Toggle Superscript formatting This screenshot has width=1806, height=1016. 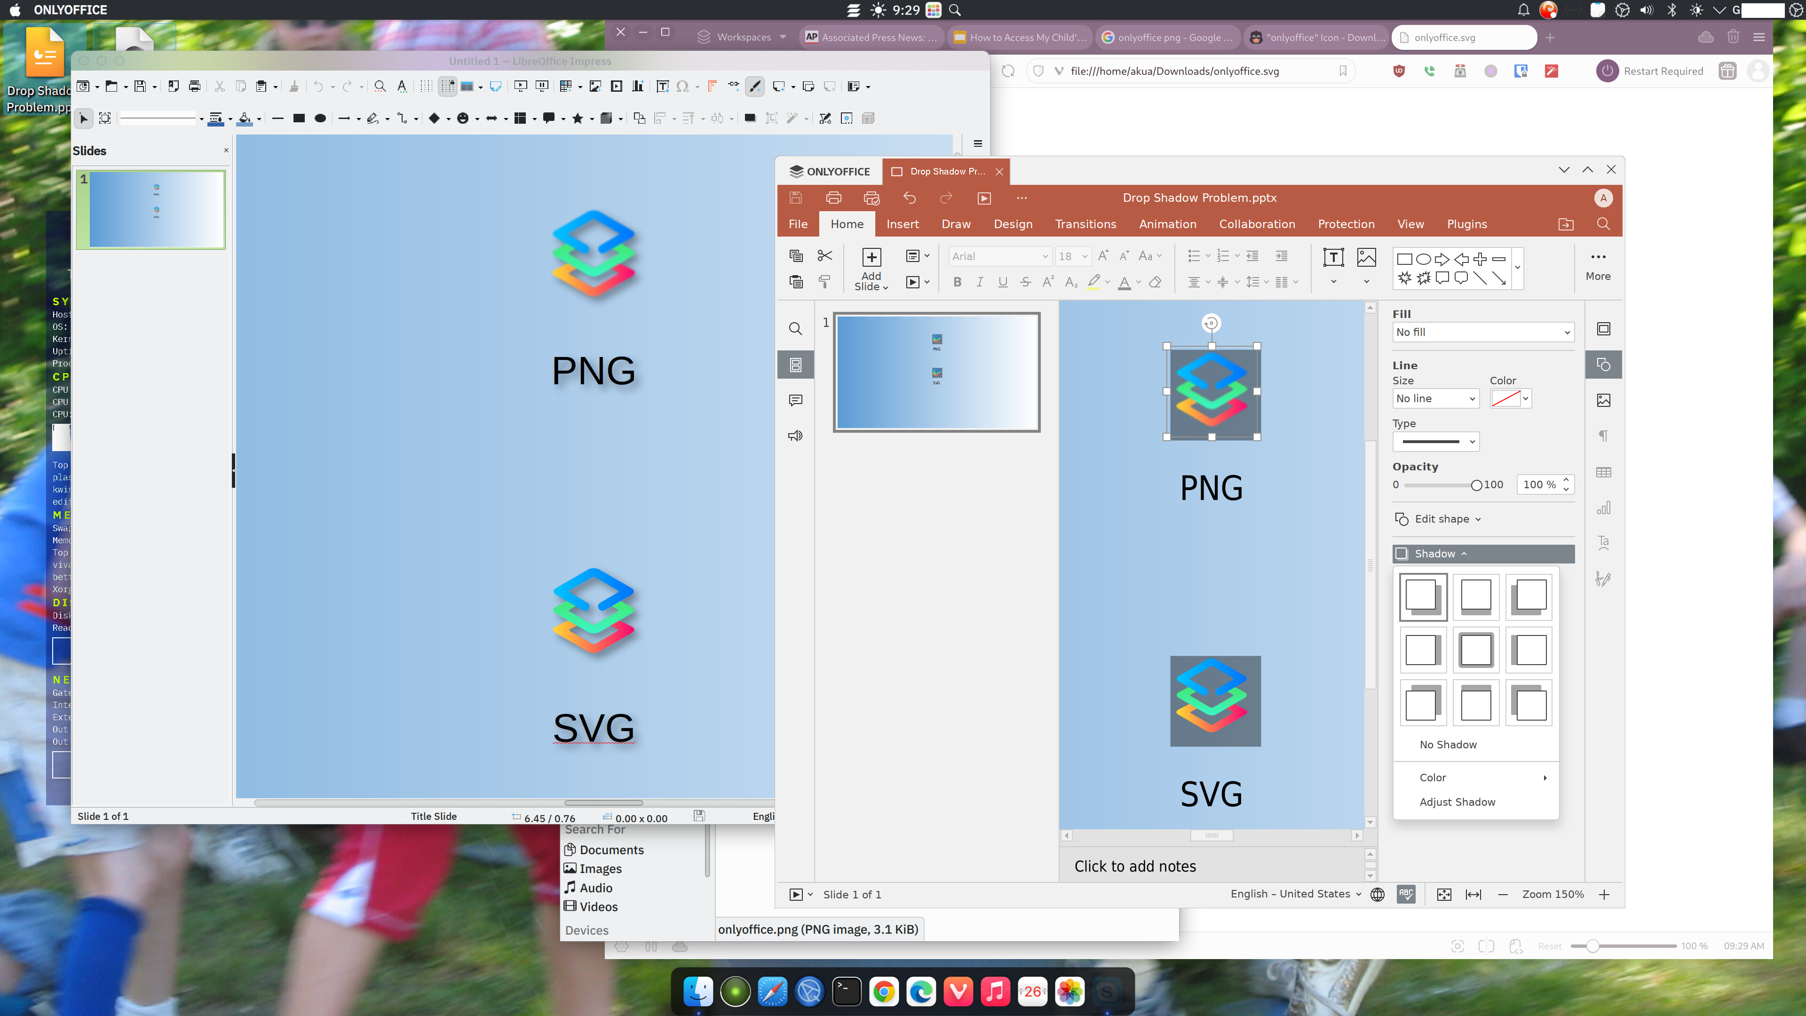click(1048, 282)
